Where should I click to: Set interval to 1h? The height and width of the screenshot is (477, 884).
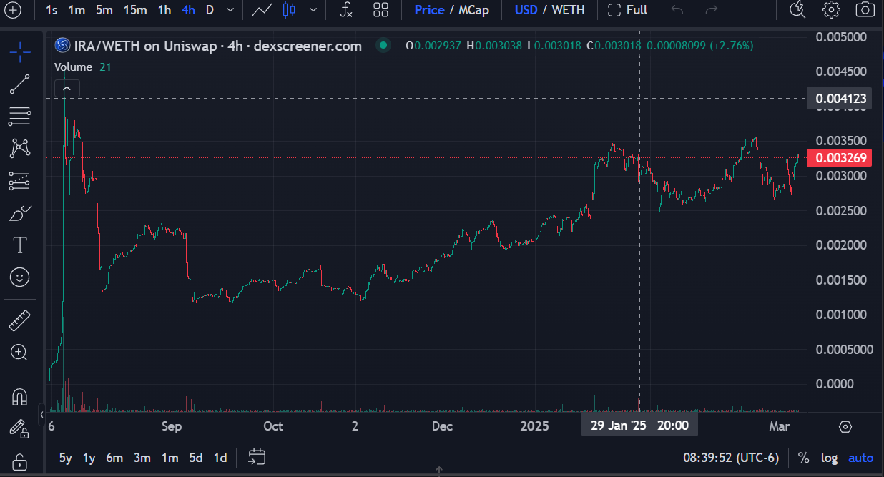click(x=164, y=10)
